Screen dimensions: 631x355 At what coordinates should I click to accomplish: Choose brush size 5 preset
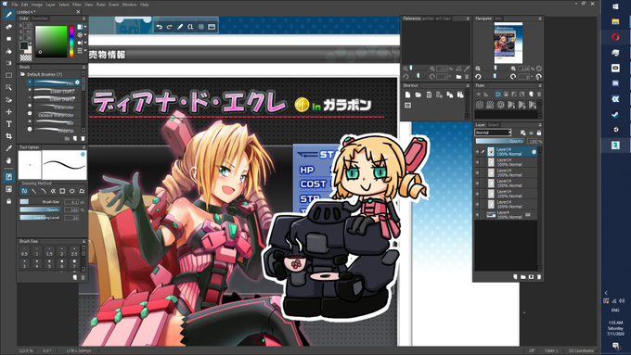(49, 264)
